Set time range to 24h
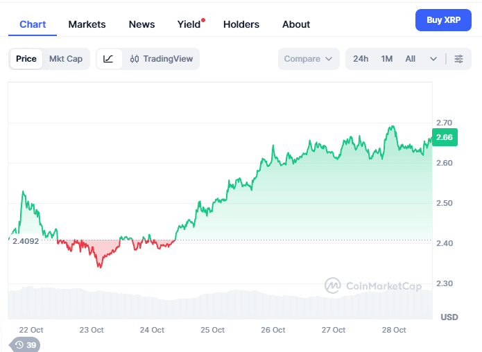This screenshot has width=482, height=352. click(x=361, y=59)
